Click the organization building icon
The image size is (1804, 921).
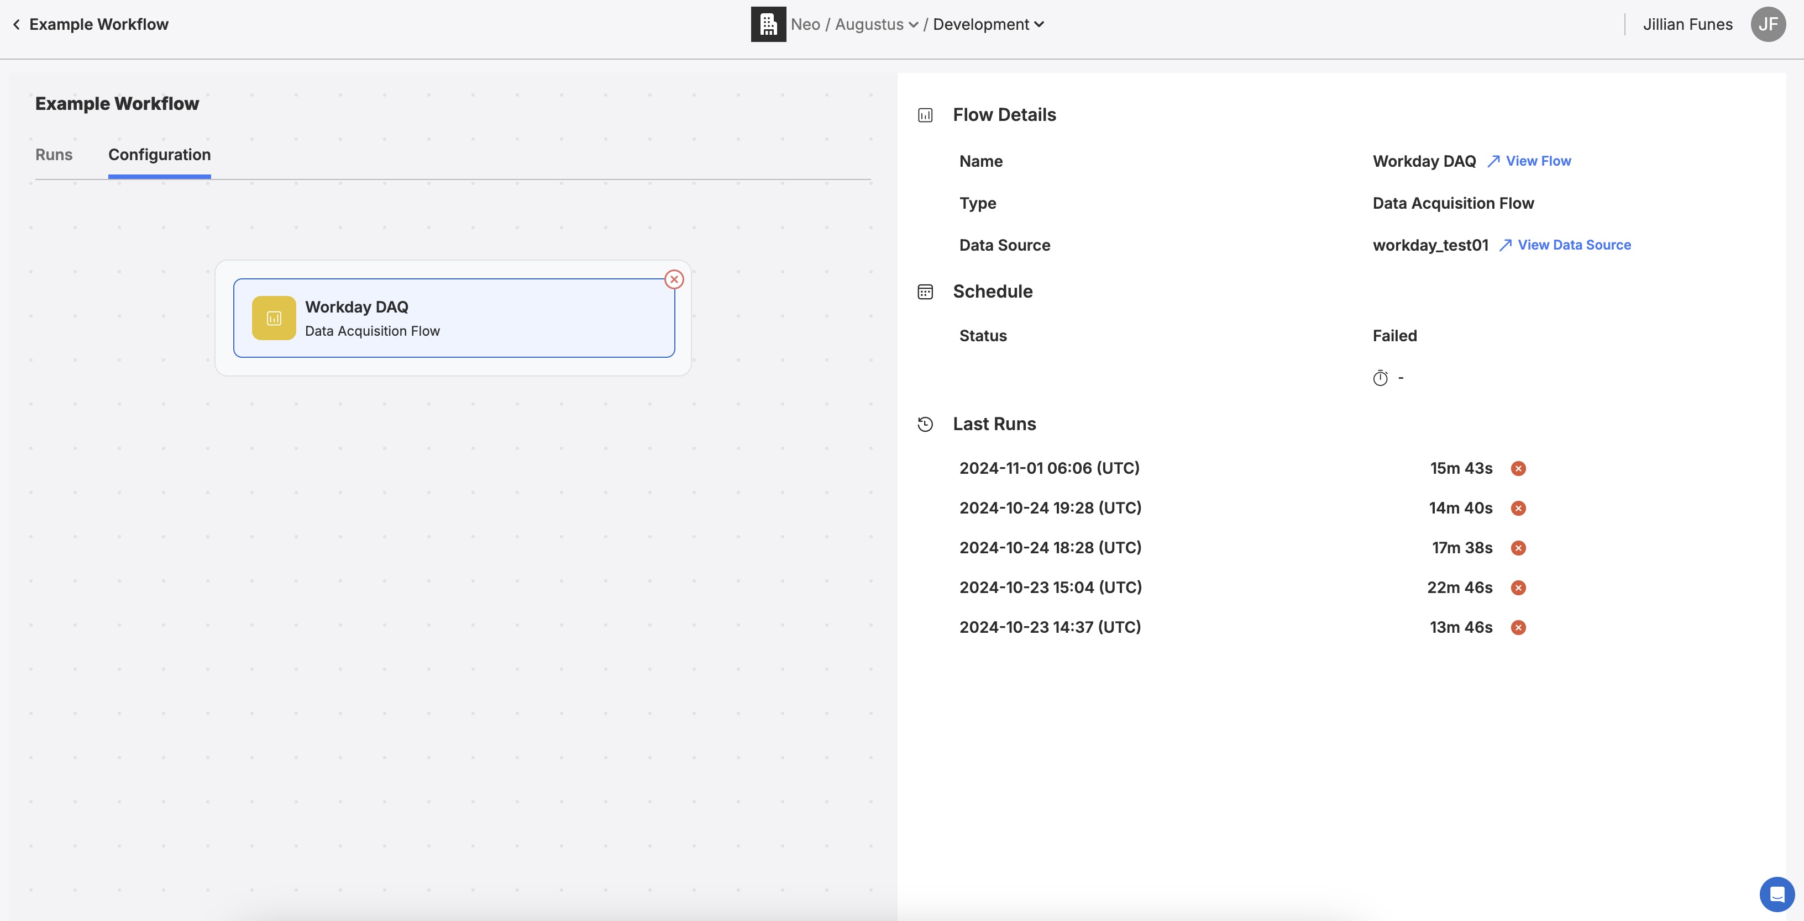[x=768, y=24]
